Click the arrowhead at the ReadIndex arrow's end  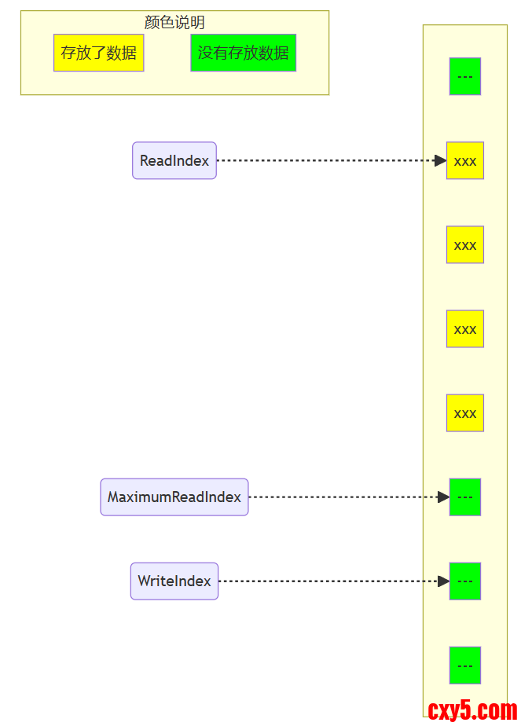(x=440, y=160)
